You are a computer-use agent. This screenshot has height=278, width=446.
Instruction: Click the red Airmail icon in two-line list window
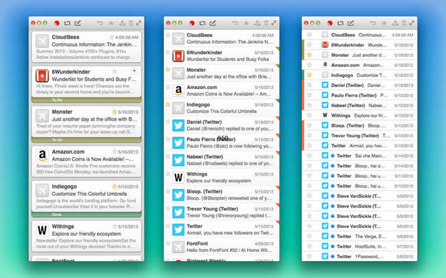point(192,23)
